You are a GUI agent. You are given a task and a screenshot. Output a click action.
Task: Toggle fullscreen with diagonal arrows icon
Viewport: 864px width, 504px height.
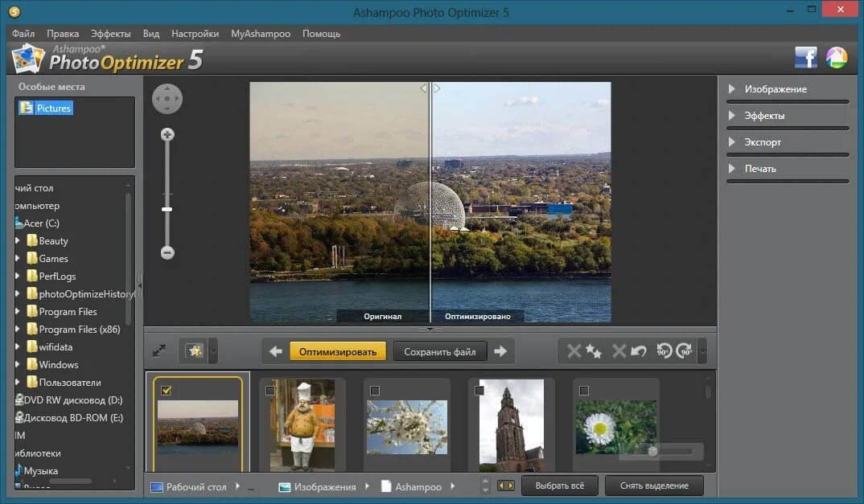pos(159,351)
